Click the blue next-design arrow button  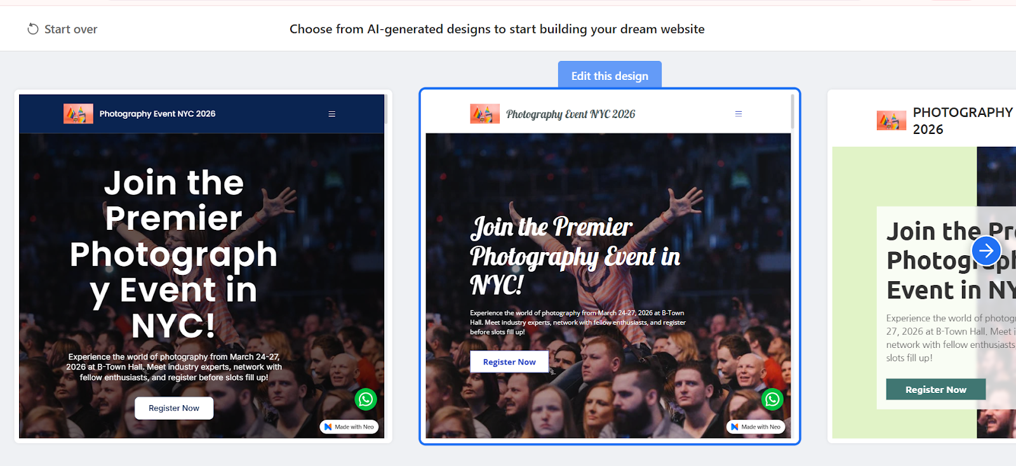[x=986, y=251]
